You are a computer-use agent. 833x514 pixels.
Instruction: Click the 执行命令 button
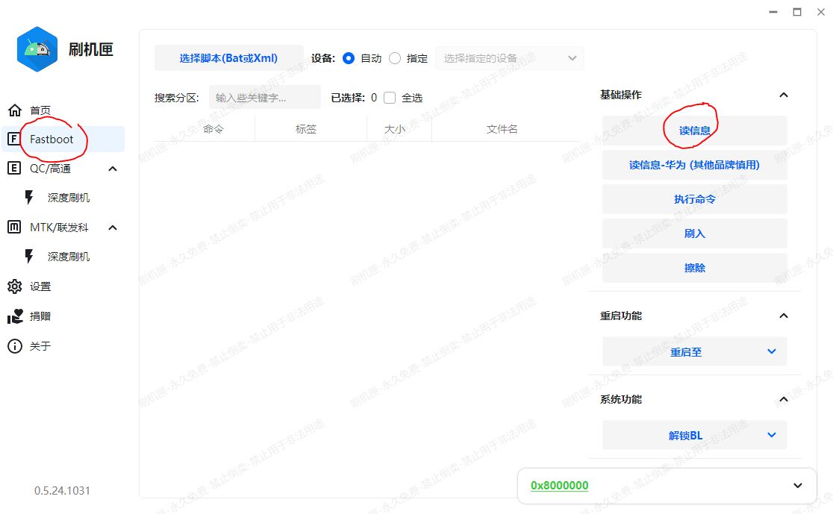point(694,199)
